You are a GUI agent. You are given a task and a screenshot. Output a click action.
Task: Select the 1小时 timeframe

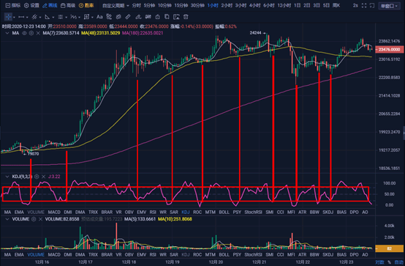click(x=213, y=5)
